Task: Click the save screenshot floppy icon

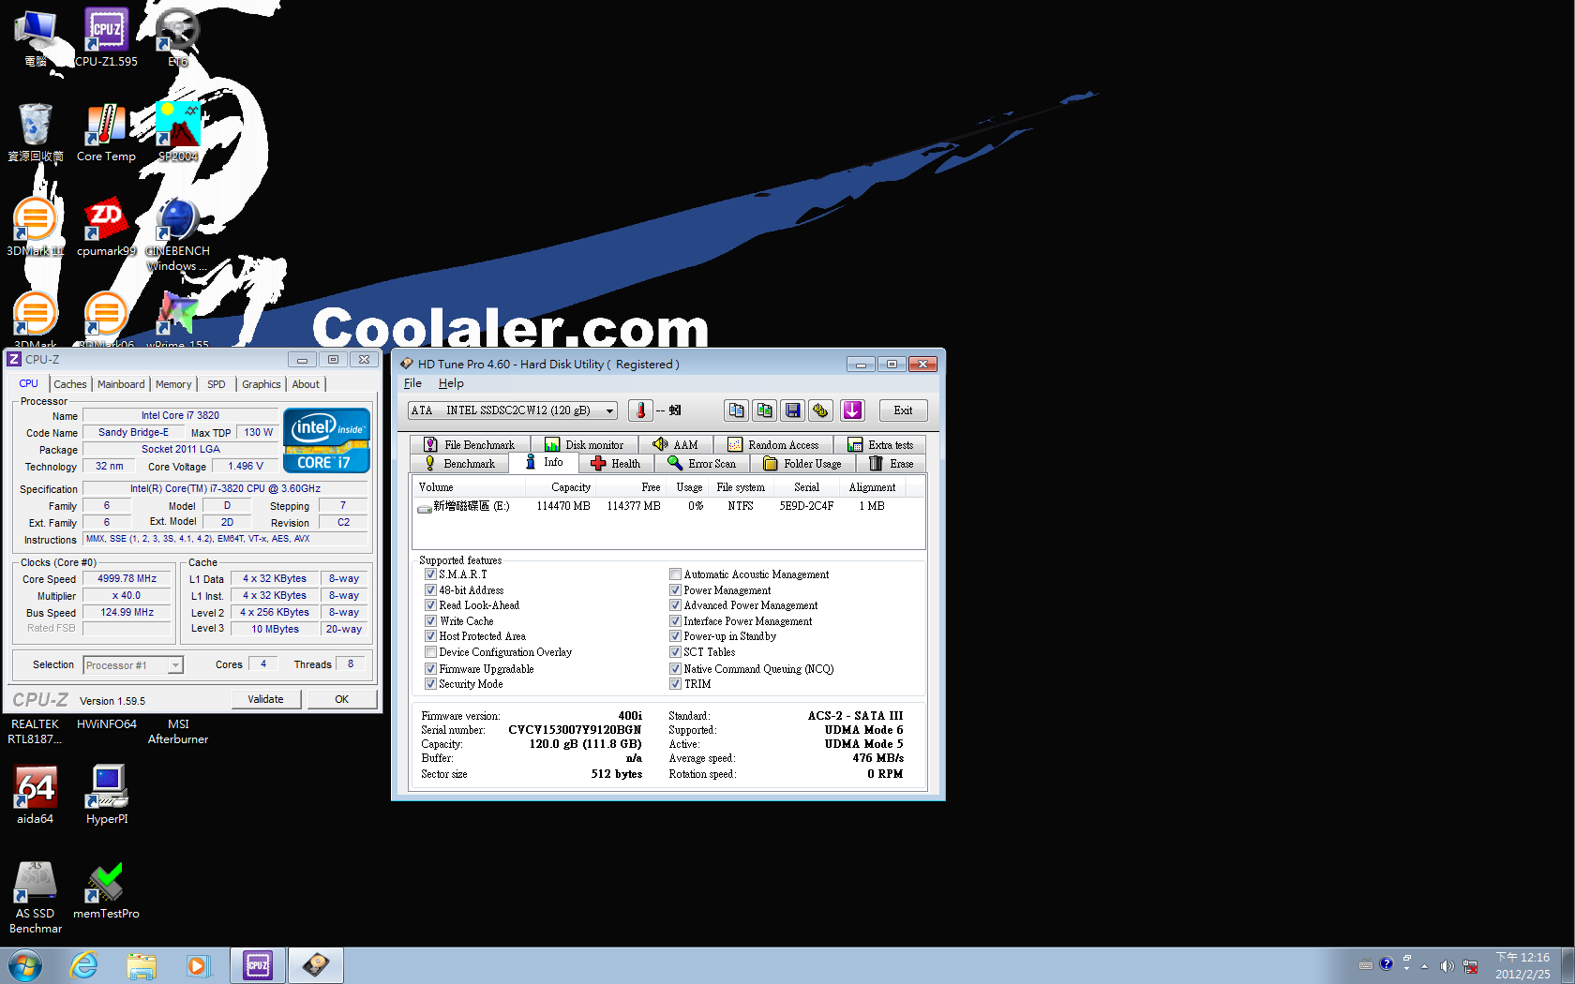Action: click(793, 410)
